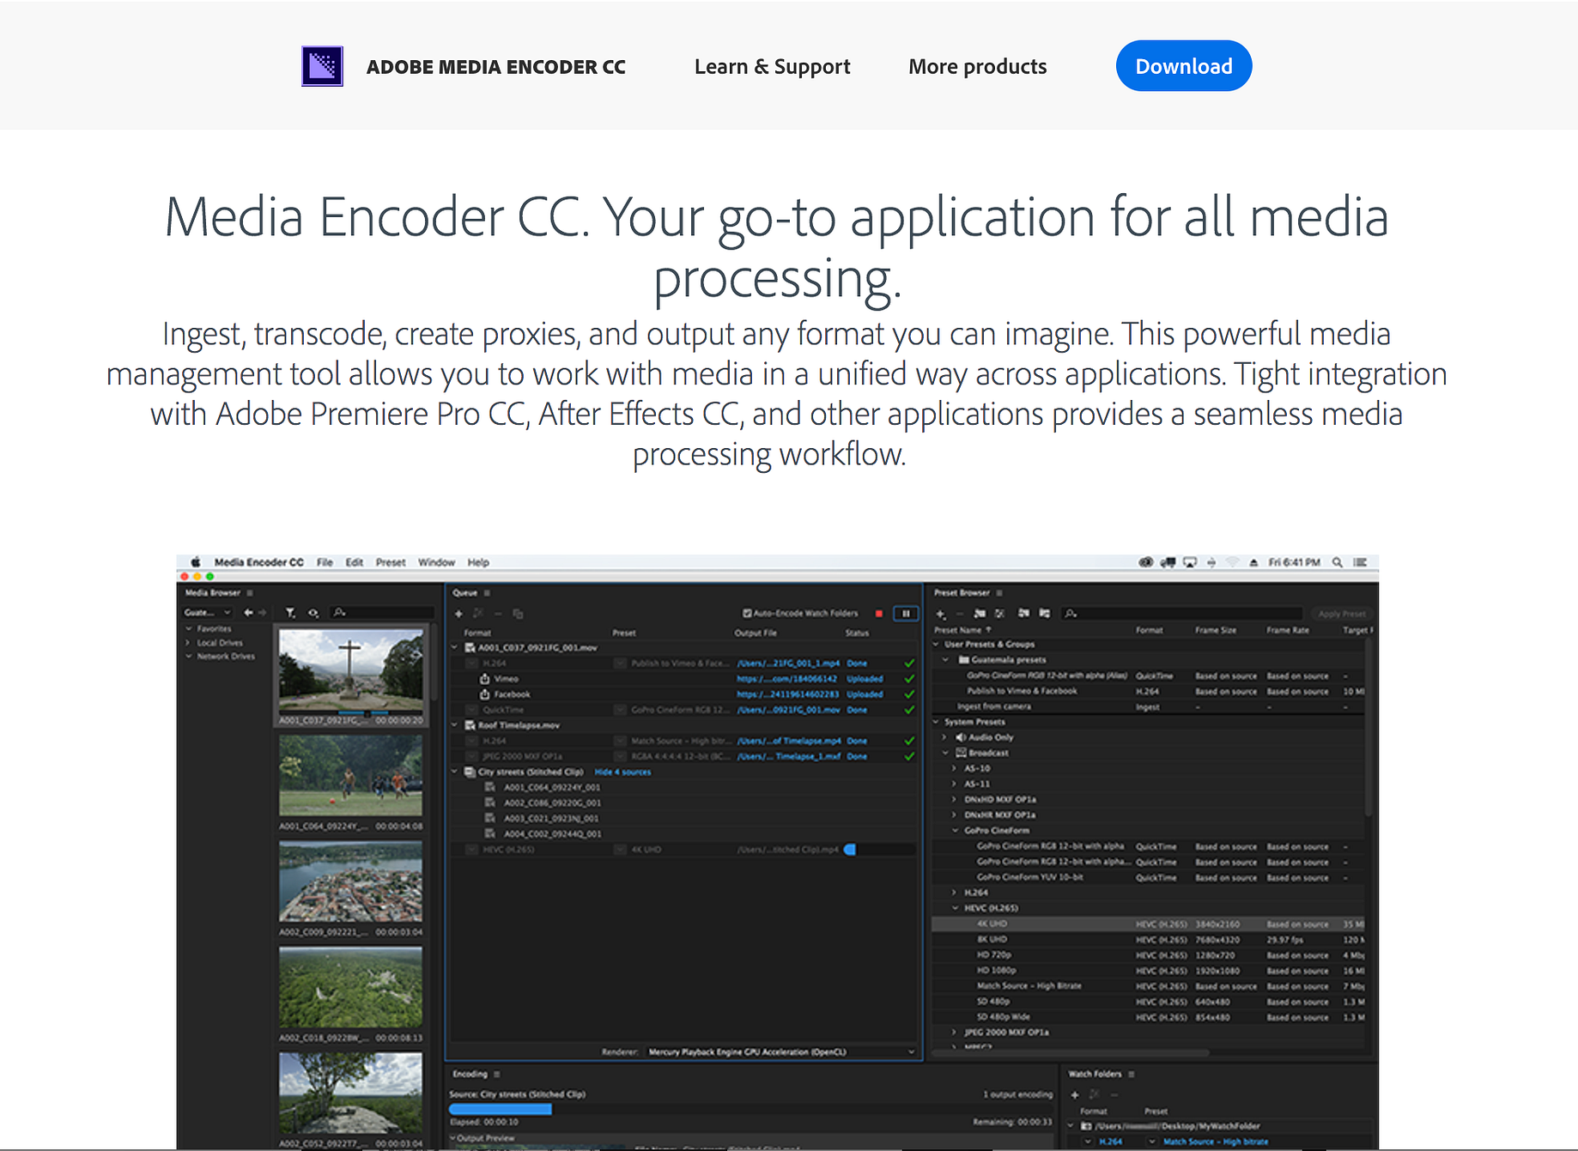Click the Pause queue button

click(x=906, y=615)
